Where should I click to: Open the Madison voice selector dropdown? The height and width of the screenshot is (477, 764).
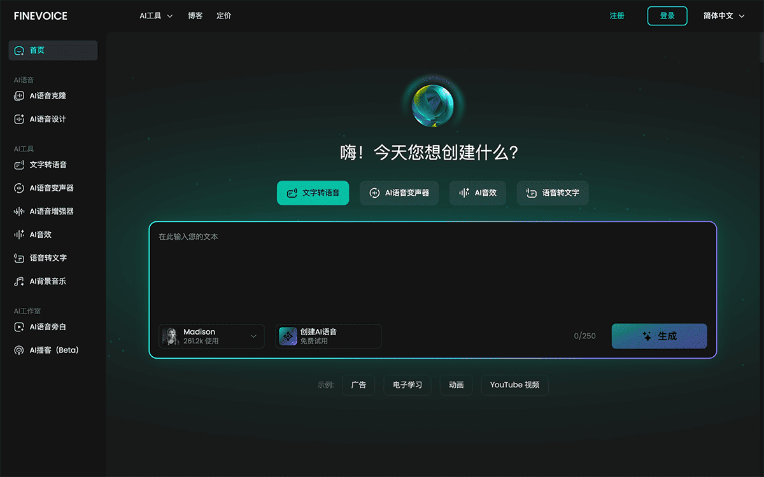(211, 336)
